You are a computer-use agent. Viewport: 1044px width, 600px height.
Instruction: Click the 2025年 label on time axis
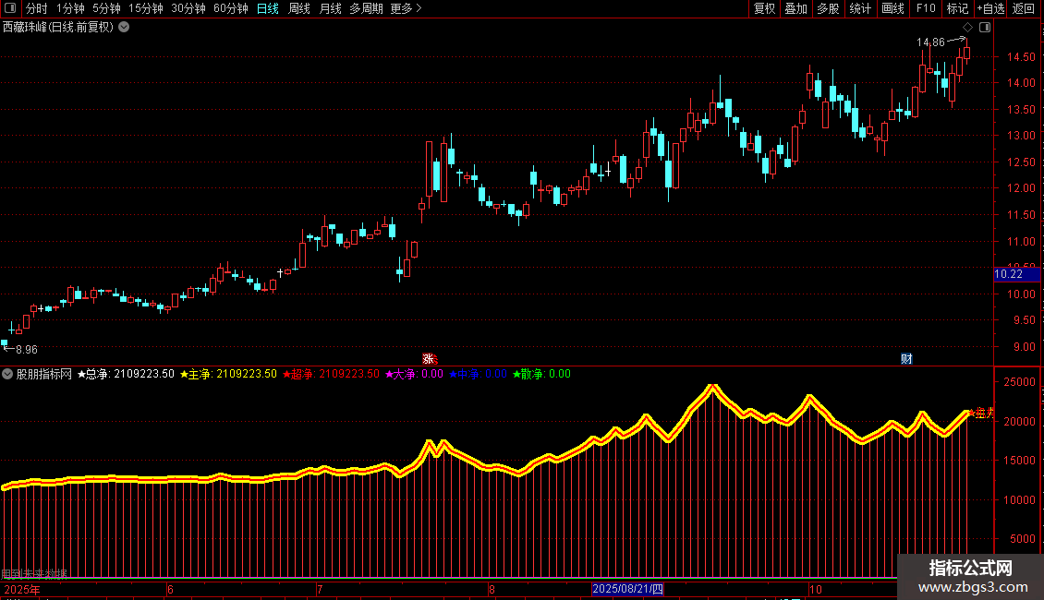click(22, 589)
